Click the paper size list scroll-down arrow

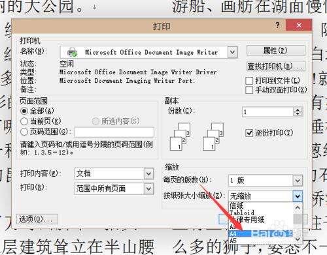[298, 239]
